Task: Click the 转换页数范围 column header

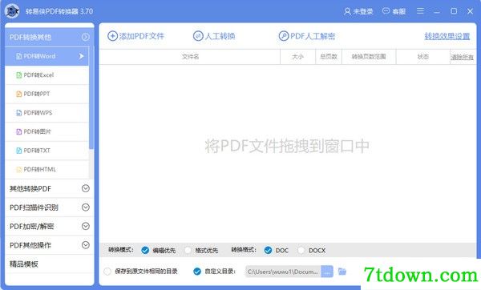Action: pos(369,57)
